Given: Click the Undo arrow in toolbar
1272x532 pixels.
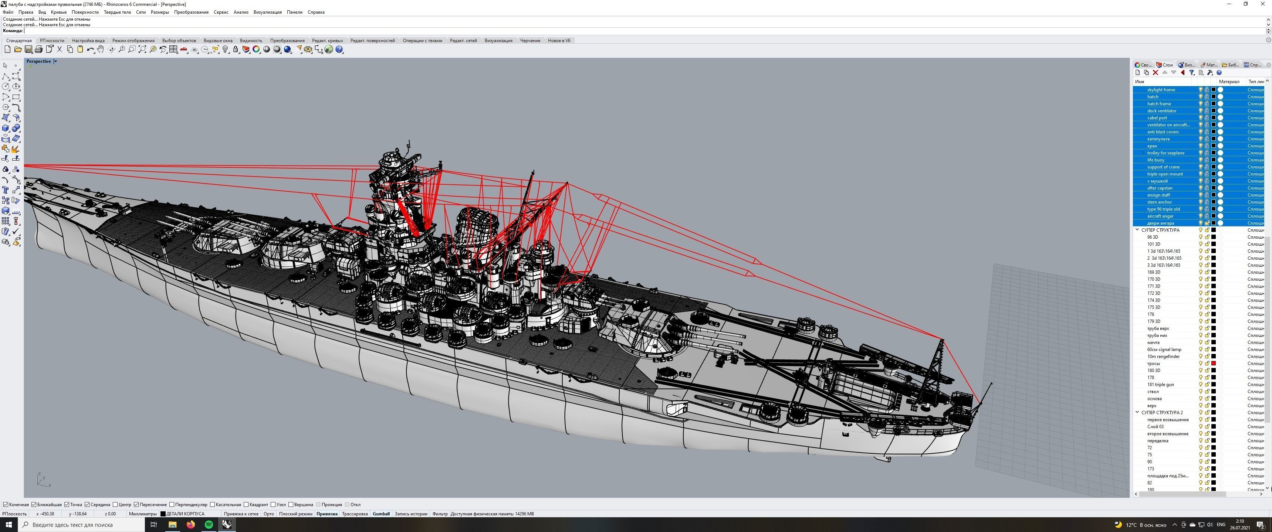Looking at the screenshot, I should tap(89, 50).
